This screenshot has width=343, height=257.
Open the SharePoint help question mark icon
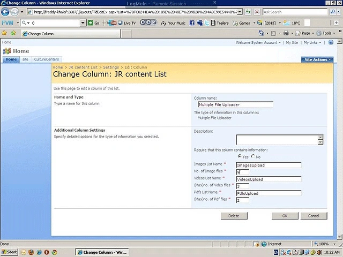(331, 42)
